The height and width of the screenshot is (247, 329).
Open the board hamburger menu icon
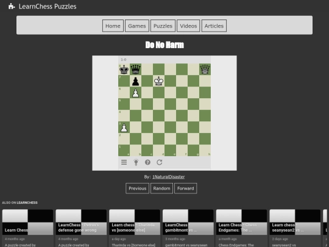coord(124,162)
